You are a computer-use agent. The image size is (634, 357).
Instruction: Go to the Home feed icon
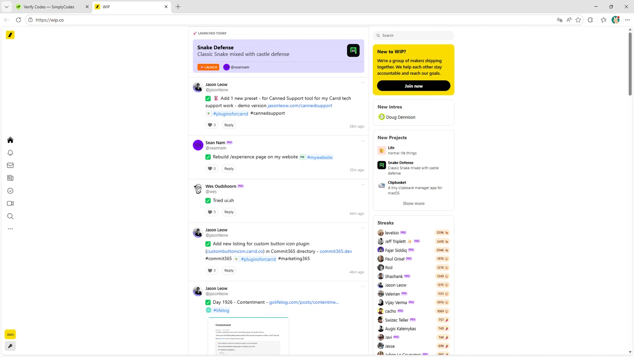[x=10, y=140]
